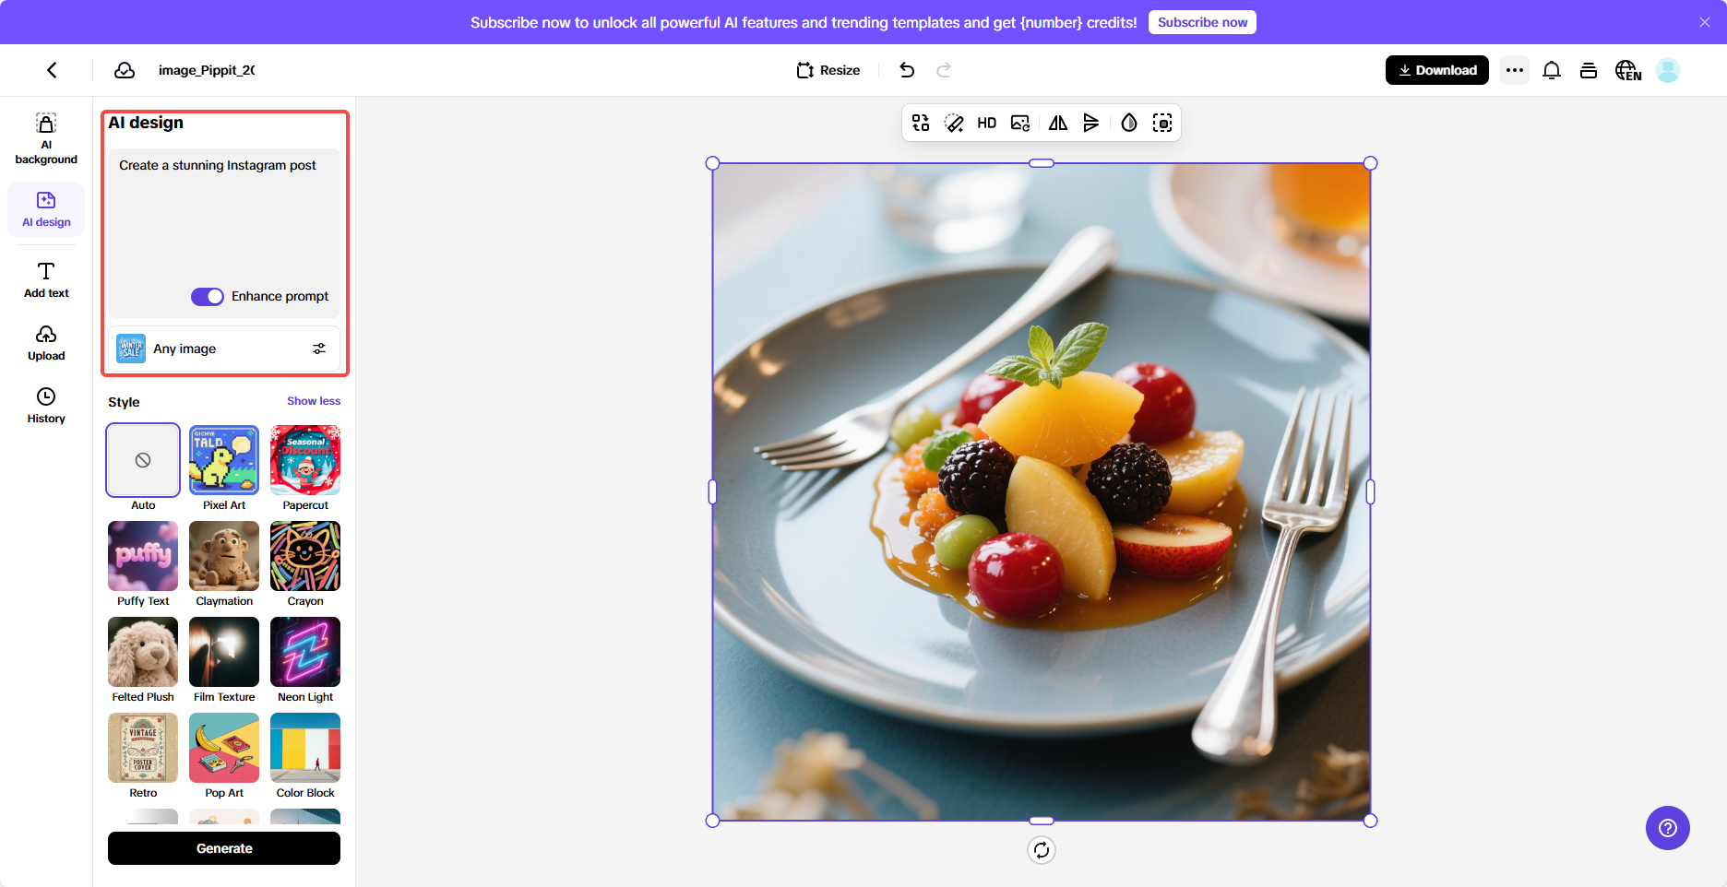The height and width of the screenshot is (887, 1727).
Task: Click the right edge handle of image
Action: (x=1371, y=492)
